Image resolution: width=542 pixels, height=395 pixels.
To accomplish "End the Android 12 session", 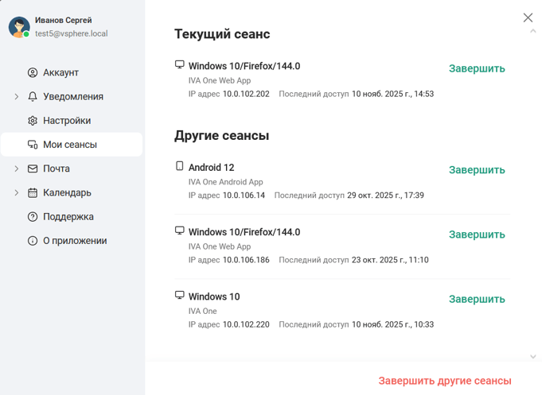I will pyautogui.click(x=477, y=170).
